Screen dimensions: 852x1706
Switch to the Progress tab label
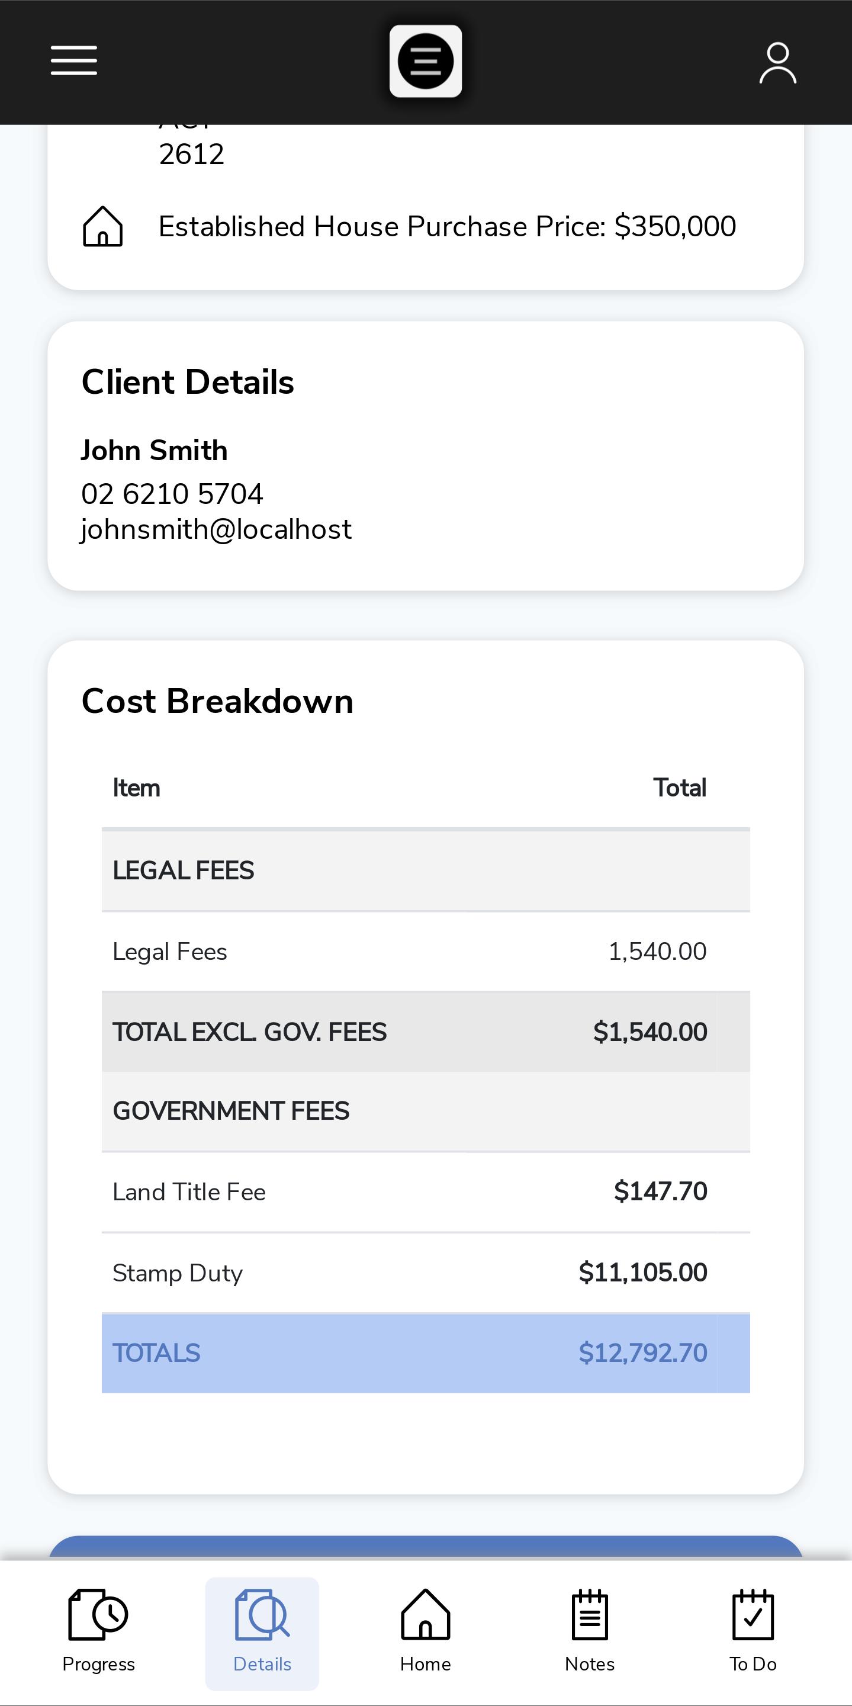tap(98, 1665)
